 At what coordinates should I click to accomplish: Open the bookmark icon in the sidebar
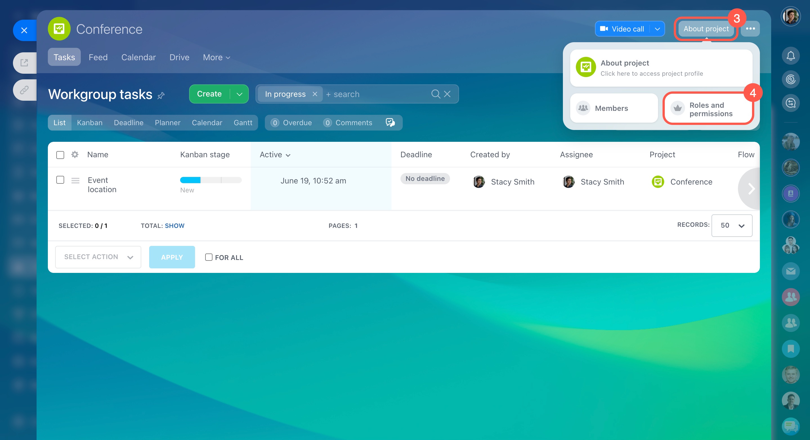pyautogui.click(x=790, y=349)
